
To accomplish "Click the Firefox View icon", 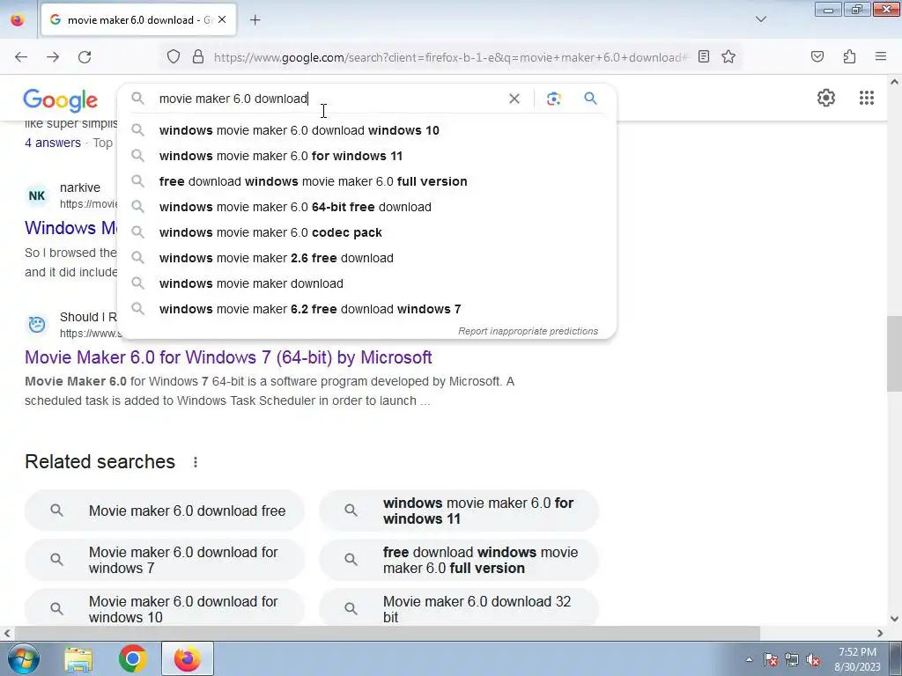I will (18, 19).
